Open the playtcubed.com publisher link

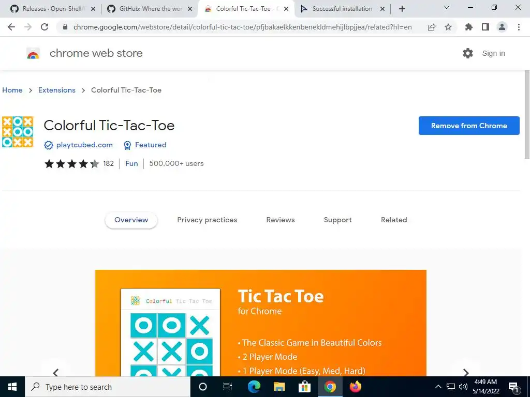click(x=84, y=145)
